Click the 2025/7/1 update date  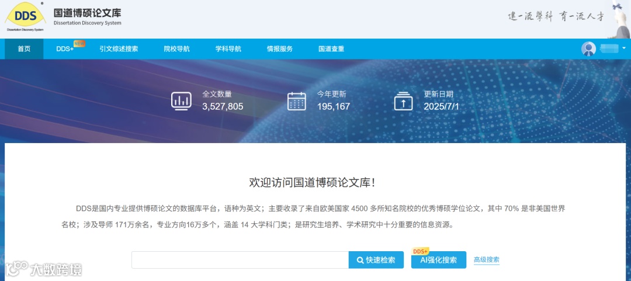(x=442, y=107)
